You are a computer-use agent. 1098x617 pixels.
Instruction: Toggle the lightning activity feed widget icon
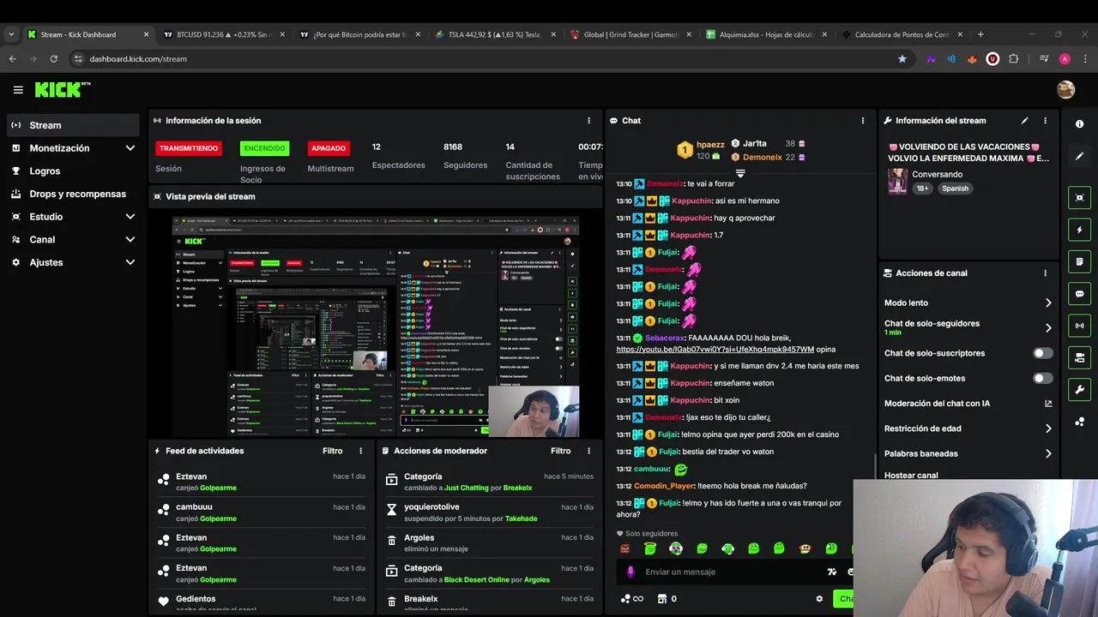pyautogui.click(x=1079, y=230)
